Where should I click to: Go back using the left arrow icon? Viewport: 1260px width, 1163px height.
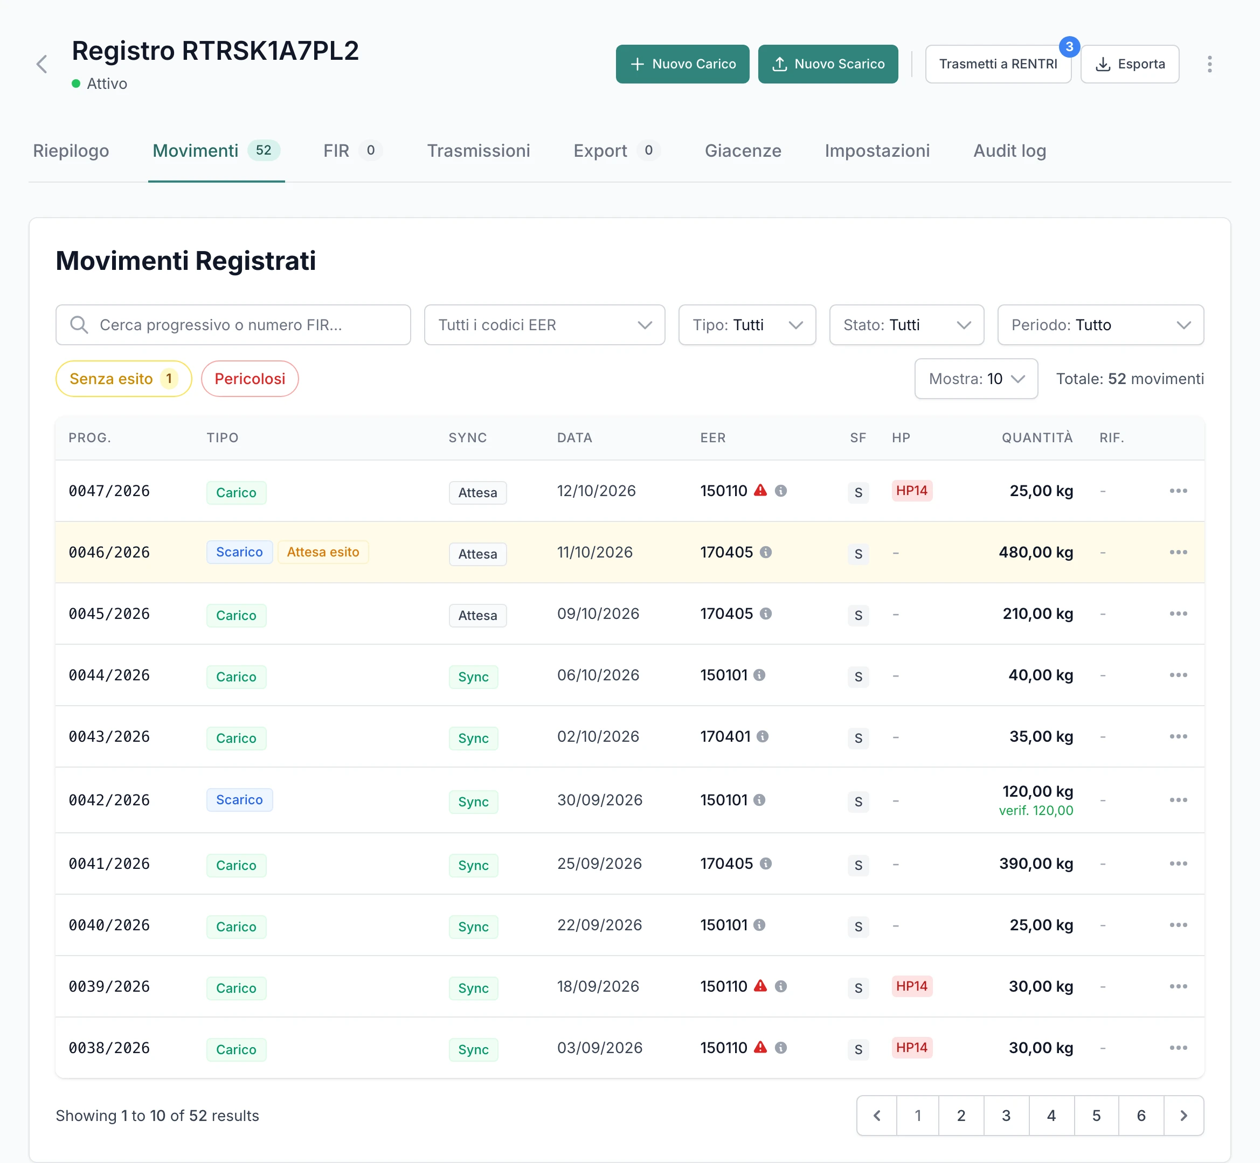(x=42, y=64)
